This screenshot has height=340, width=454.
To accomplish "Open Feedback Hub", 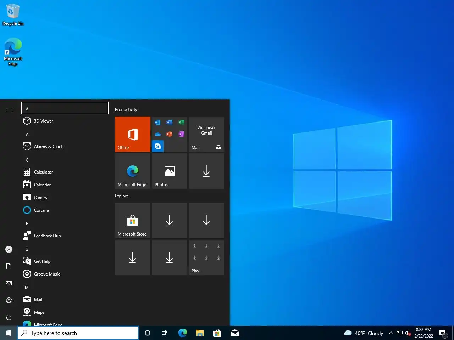I will click(65, 236).
